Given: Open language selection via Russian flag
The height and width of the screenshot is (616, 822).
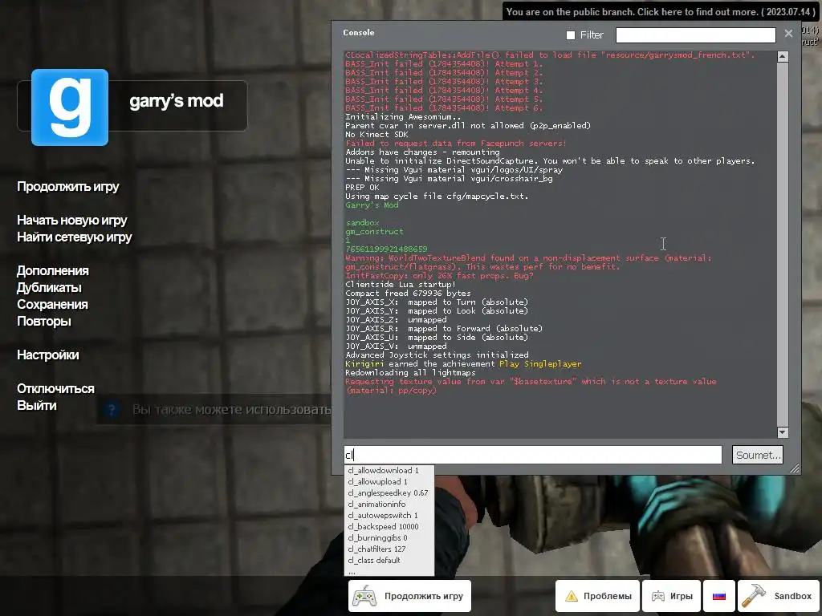Looking at the screenshot, I should [718, 596].
